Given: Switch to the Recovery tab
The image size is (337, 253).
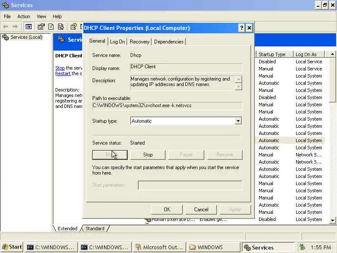Looking at the screenshot, I should 139,42.
